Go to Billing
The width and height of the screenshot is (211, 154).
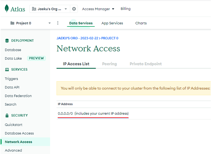pos(125,9)
